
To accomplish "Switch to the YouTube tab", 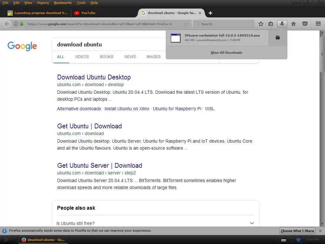I will point(85,13).
